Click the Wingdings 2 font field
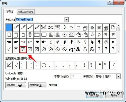This screenshot has width=126, height=102. coord(40,20)
